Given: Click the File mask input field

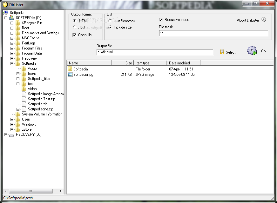Looking at the screenshot, I should pos(213,33).
